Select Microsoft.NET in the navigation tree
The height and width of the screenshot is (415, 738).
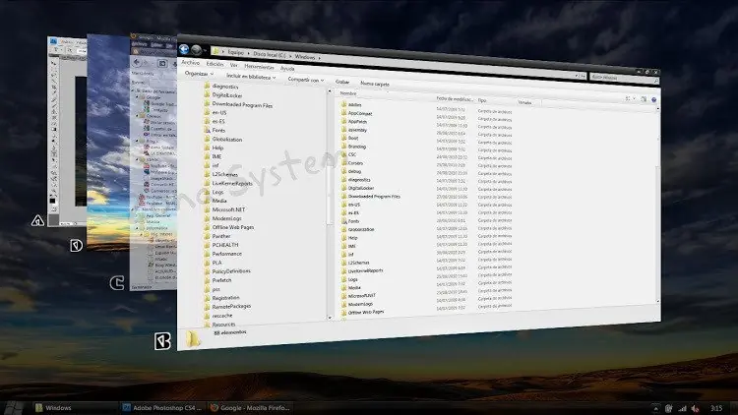(228, 209)
